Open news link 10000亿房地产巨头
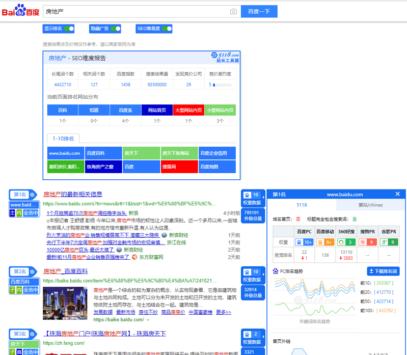Screen dimensions: 407x355 [80, 250]
